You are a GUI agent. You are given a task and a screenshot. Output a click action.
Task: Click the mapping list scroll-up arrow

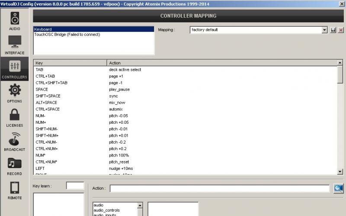click(x=340, y=63)
